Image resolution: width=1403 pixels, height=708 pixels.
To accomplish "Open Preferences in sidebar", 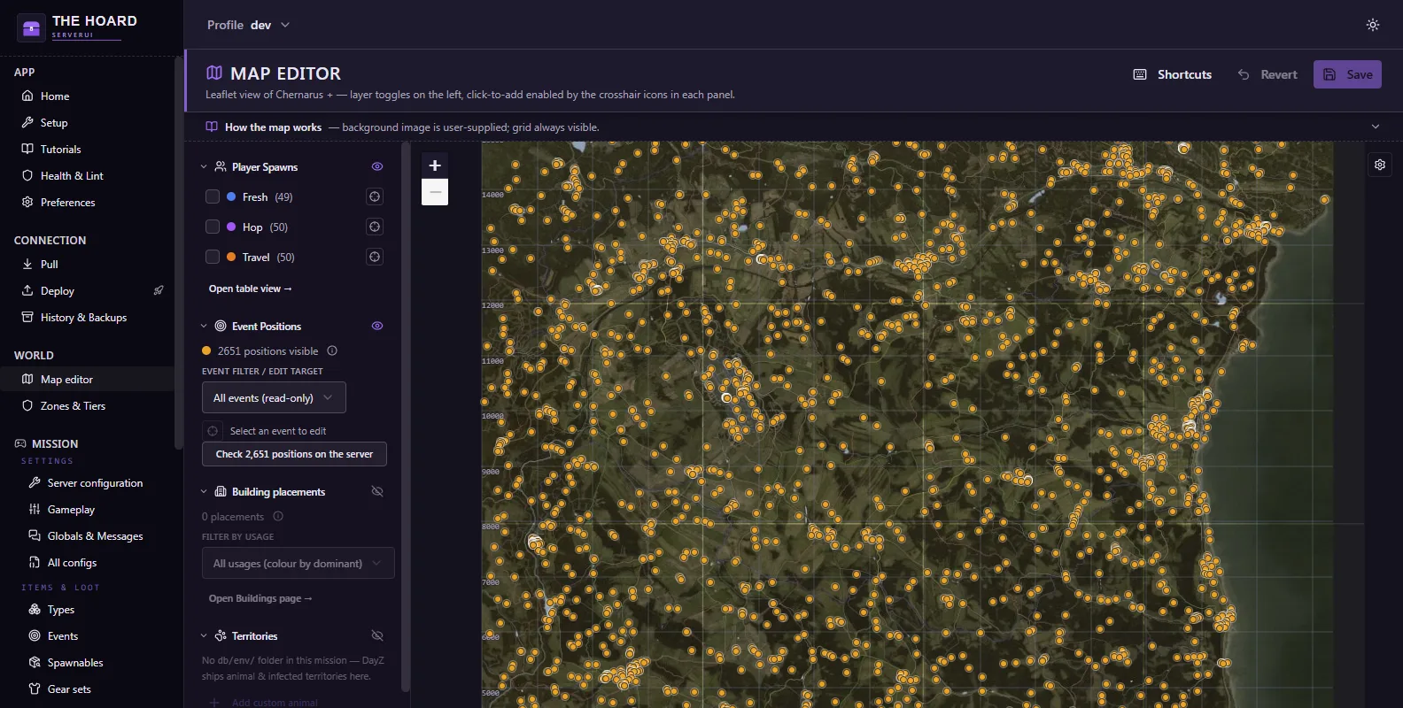I will click(x=89, y=202).
